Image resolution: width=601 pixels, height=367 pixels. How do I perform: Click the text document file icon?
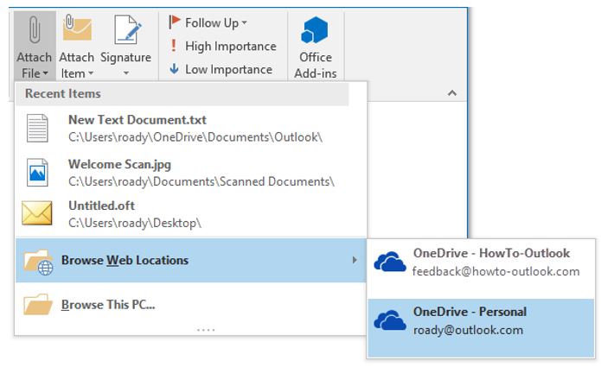tap(37, 128)
